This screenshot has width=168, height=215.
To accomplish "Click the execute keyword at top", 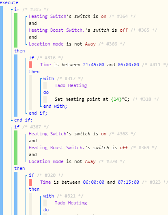I will pyautogui.click(x=9, y=2).
